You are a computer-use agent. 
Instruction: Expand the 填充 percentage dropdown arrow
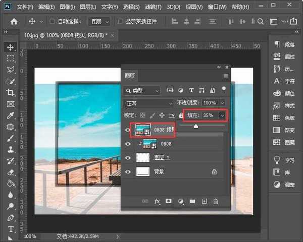click(222, 115)
